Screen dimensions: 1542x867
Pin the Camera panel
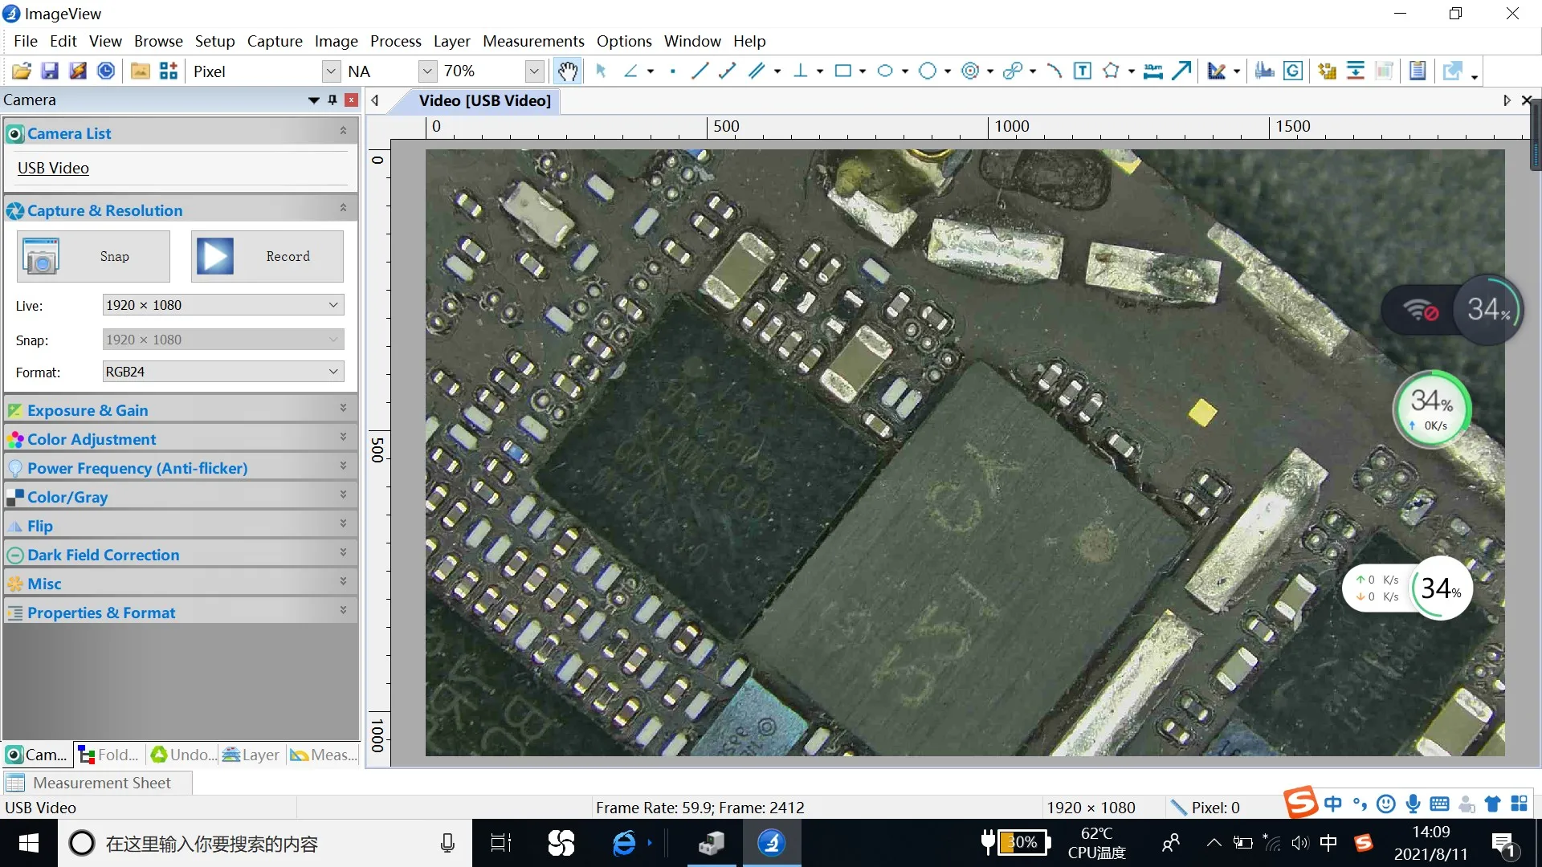[332, 100]
